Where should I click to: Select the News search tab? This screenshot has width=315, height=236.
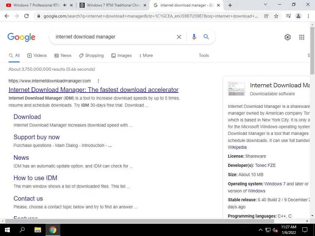(63, 56)
